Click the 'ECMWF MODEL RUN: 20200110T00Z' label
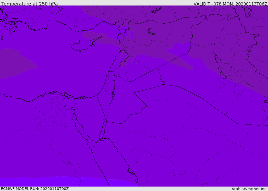Image resolution: width=268 pixels, height=191 pixels. pos(35,189)
